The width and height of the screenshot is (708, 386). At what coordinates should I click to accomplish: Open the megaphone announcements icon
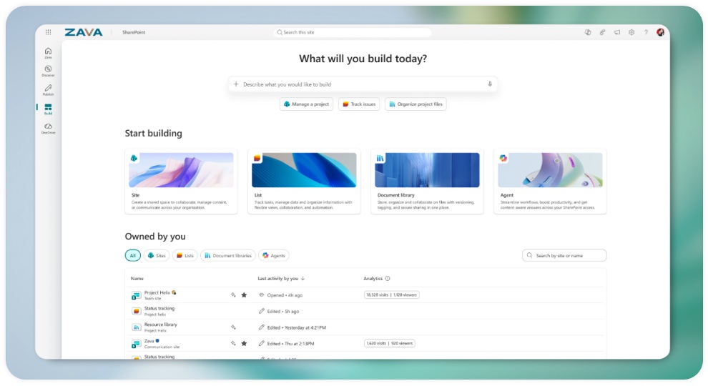pos(616,32)
